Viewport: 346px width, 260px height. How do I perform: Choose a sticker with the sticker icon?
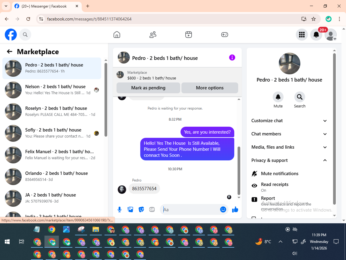click(141, 209)
